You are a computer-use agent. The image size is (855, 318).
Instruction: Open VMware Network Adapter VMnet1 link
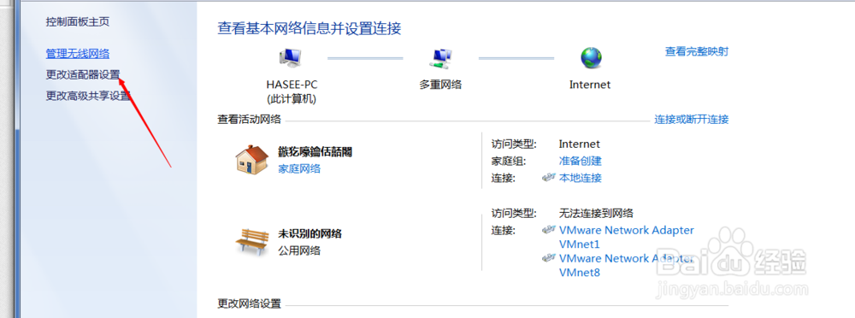(x=627, y=237)
